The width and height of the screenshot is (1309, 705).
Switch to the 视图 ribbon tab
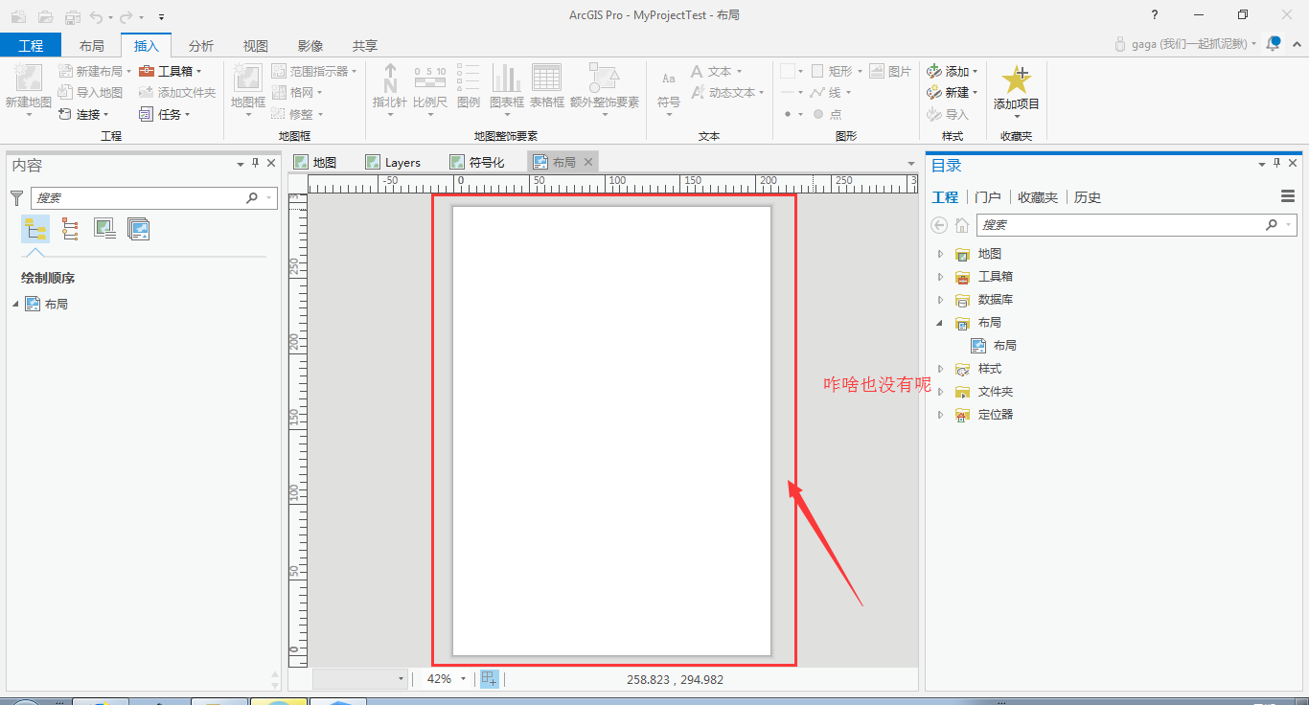[x=256, y=45]
